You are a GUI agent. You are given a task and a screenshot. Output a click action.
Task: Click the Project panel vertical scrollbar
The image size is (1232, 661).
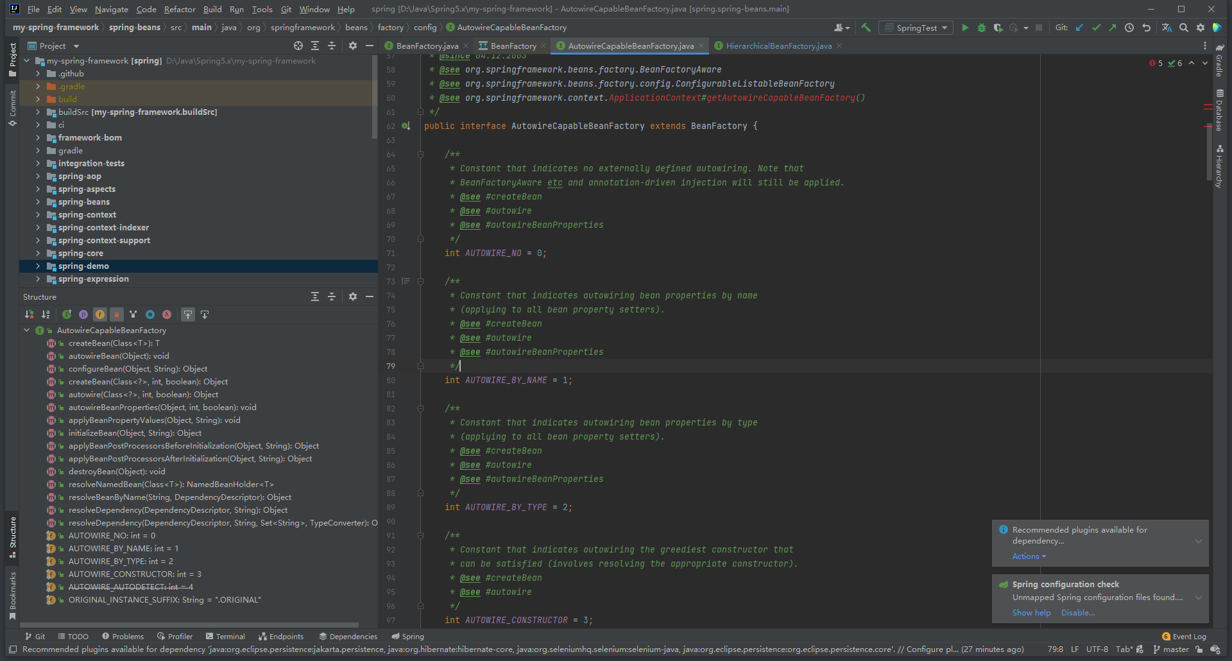375,96
